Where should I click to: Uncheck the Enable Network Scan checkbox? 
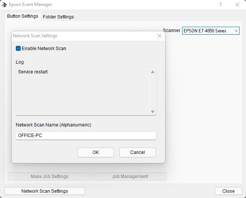click(x=18, y=49)
